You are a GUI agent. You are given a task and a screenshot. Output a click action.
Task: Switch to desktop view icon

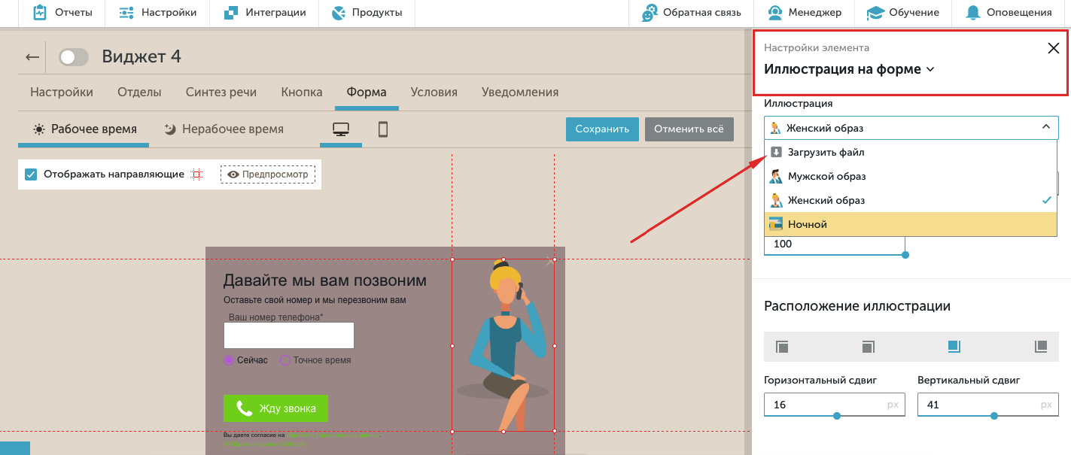tap(340, 129)
